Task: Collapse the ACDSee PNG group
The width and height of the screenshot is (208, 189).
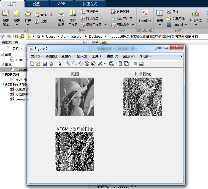Action: 2,84
